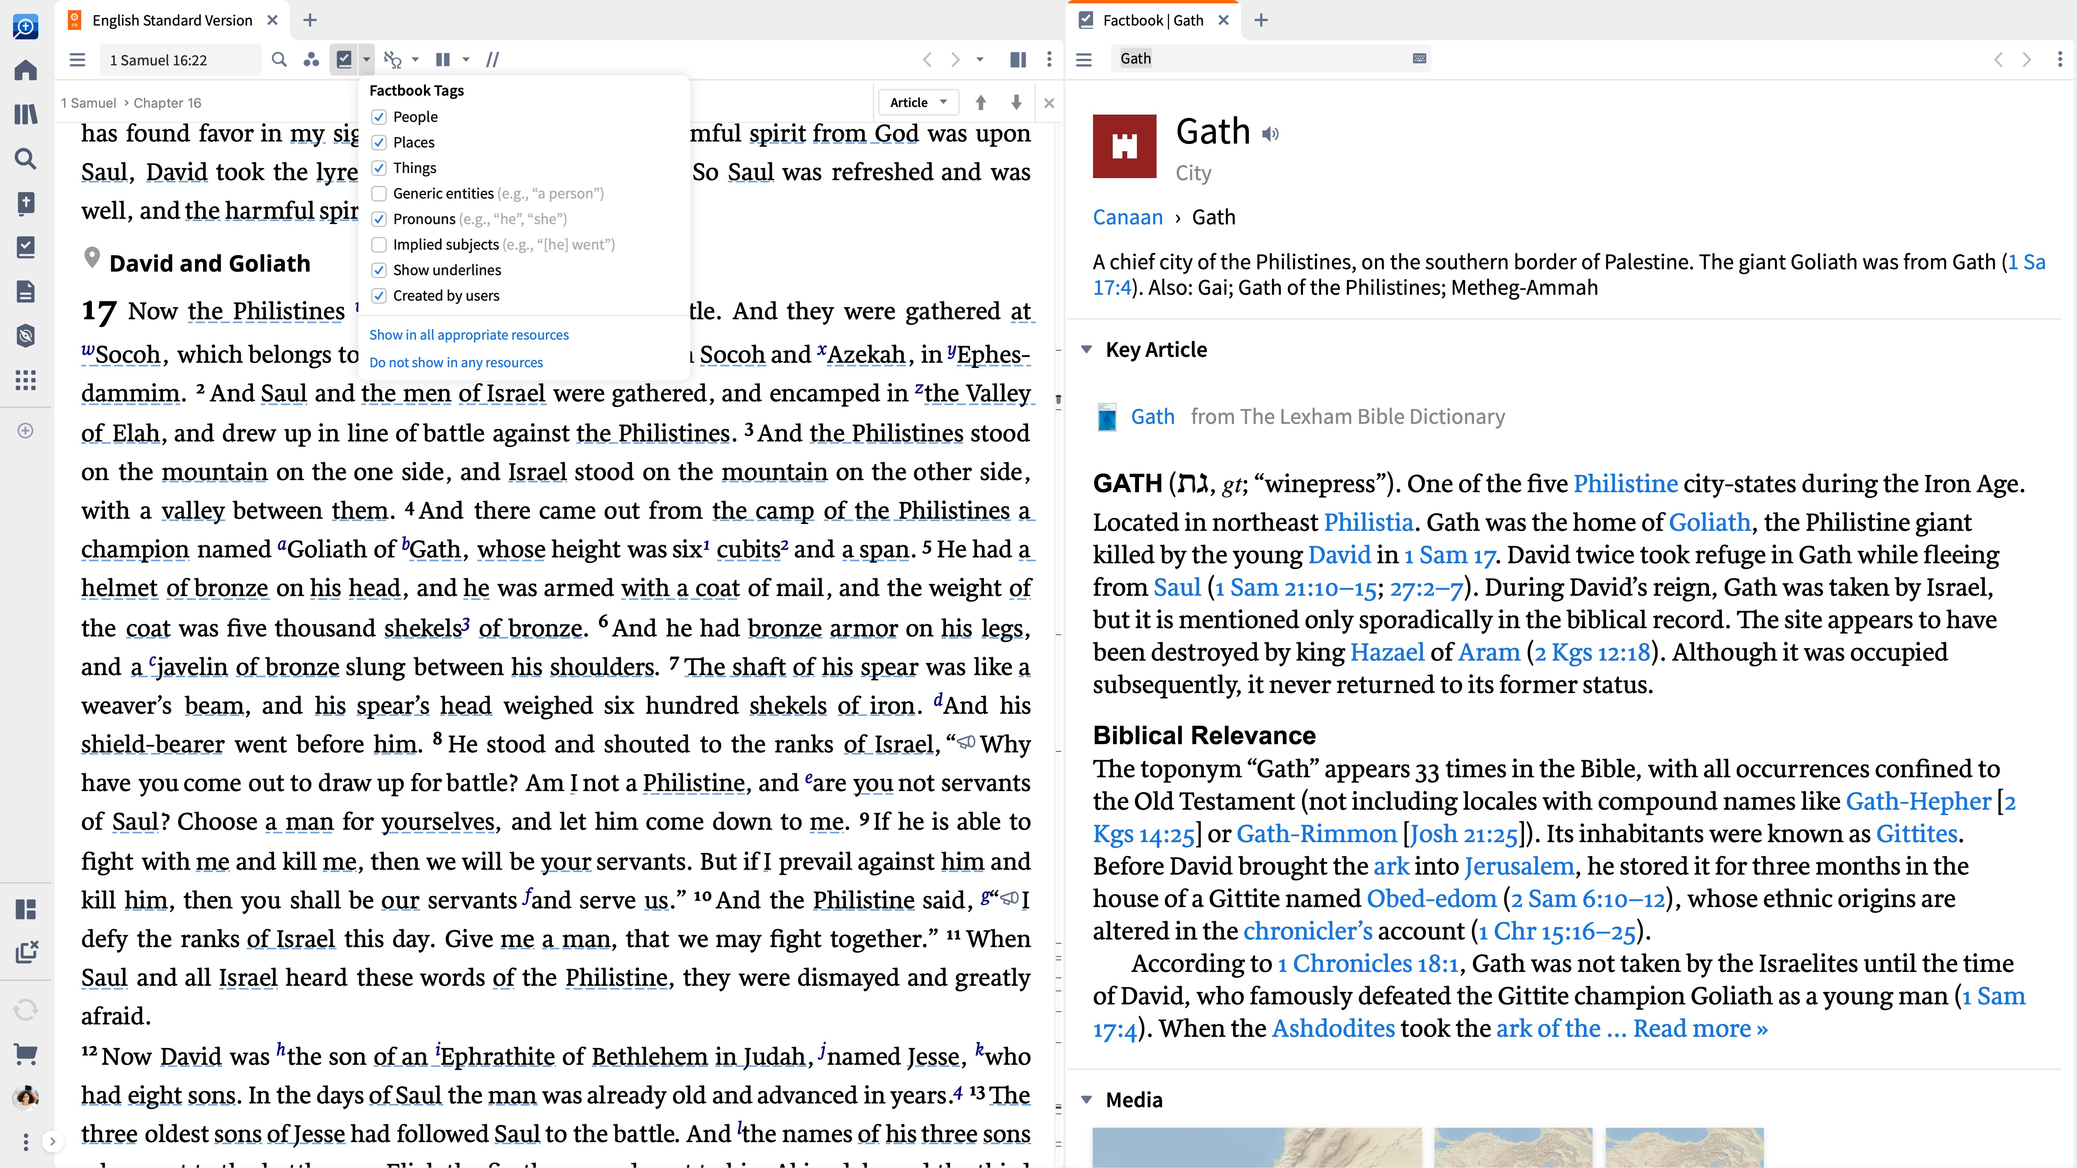Open the ESV panel hamburger menu

point(77,60)
